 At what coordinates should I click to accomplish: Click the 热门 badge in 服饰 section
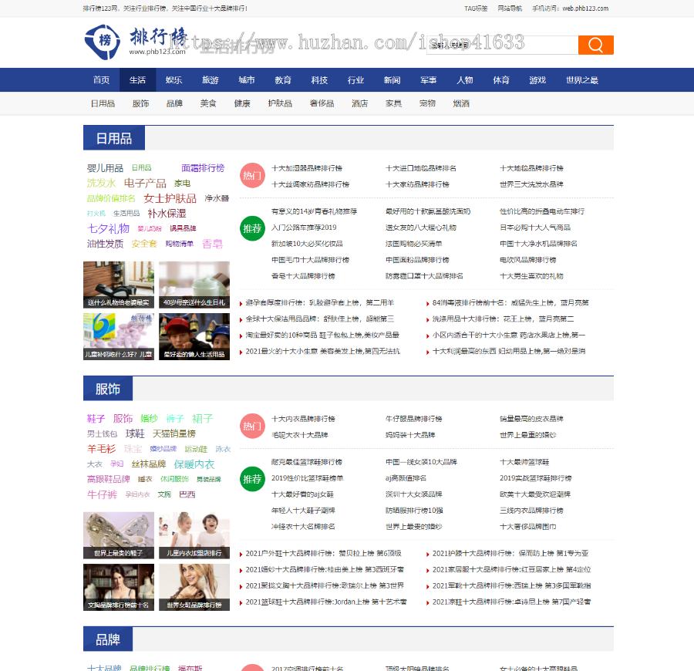252,427
